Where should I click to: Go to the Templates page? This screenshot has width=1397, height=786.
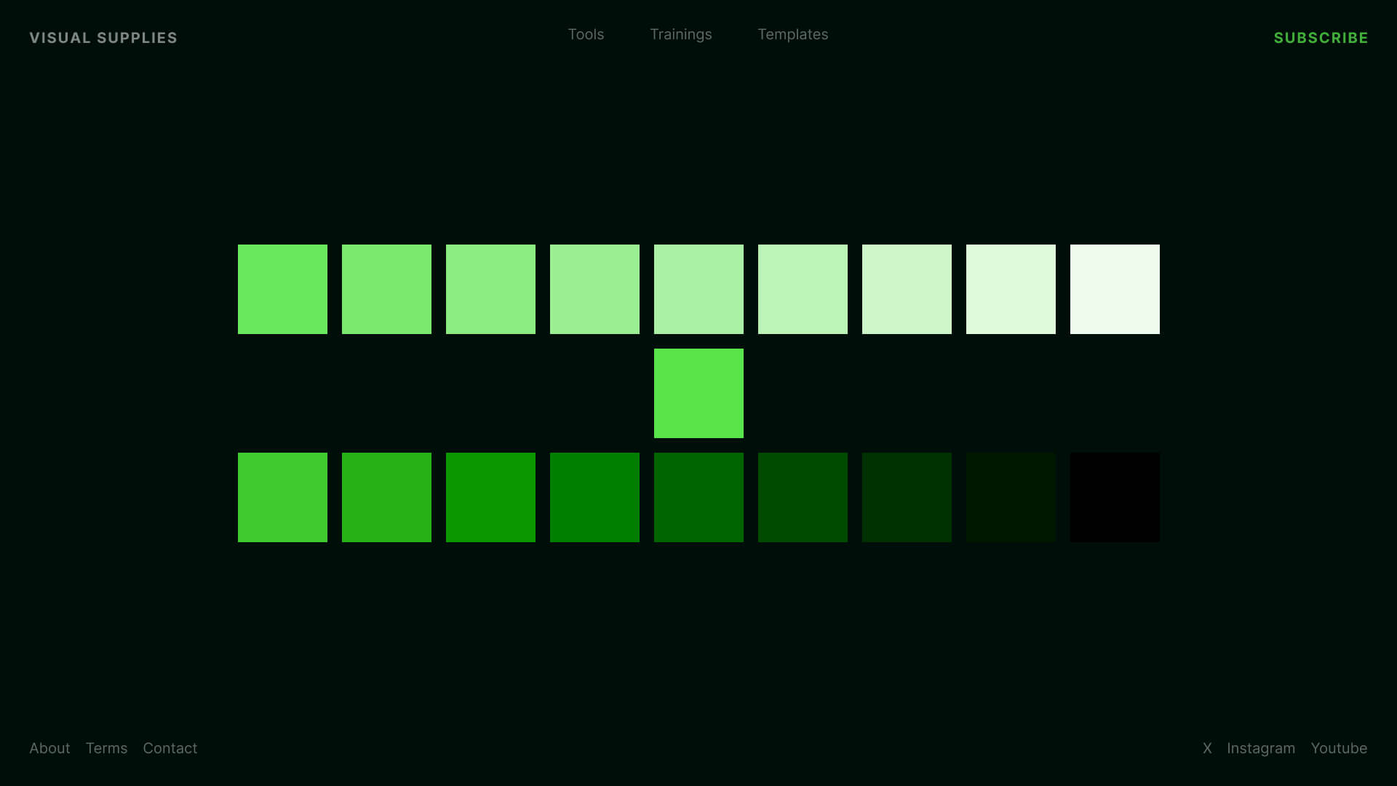(792, 34)
